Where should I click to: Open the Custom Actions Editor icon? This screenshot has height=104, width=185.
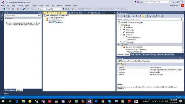160,16
